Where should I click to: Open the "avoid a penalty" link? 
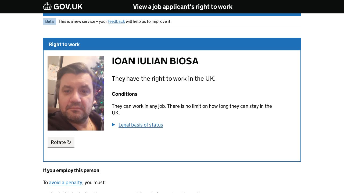click(x=66, y=183)
